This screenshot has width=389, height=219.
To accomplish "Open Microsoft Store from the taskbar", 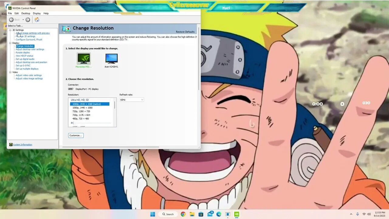I will [x=201, y=214].
